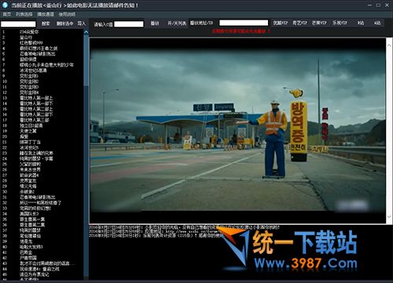Select list row numbered 27
393x283 pixels.
click(x=42, y=175)
